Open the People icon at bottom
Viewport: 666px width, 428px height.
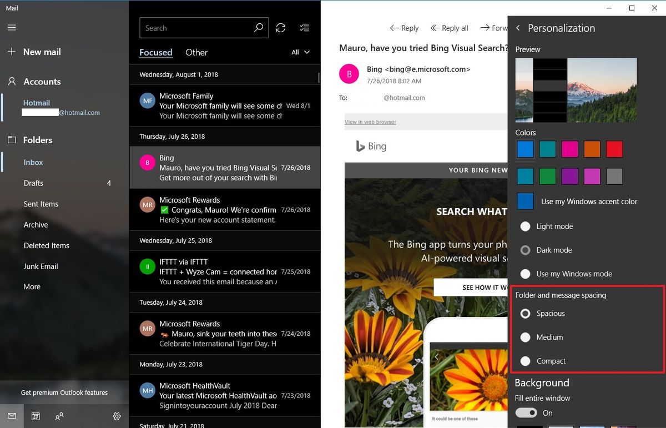tap(59, 416)
